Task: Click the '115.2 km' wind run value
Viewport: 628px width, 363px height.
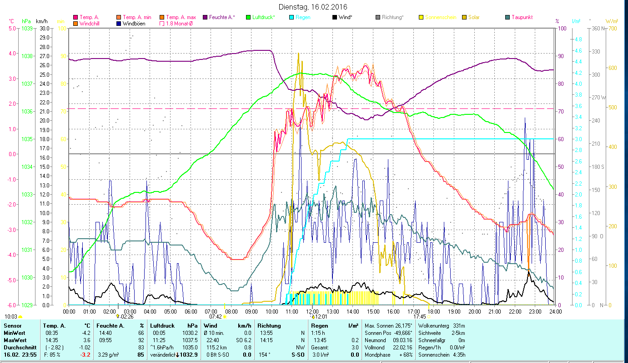Action: (x=216, y=348)
